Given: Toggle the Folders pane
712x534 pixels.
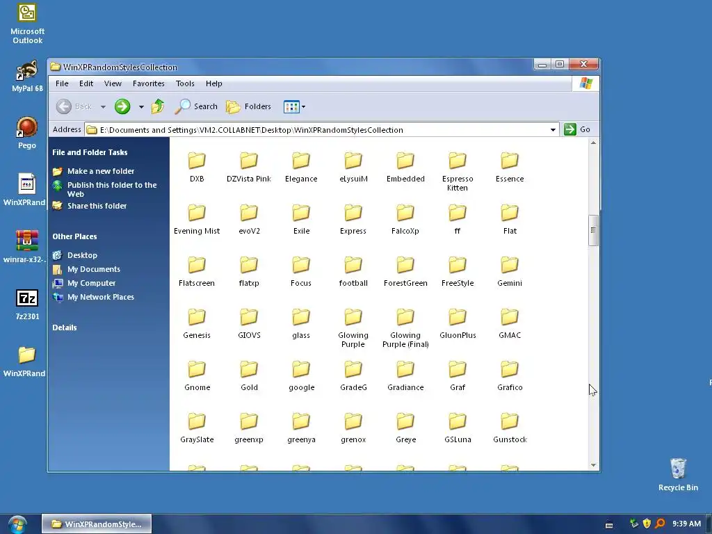Looking at the screenshot, I should tap(248, 106).
